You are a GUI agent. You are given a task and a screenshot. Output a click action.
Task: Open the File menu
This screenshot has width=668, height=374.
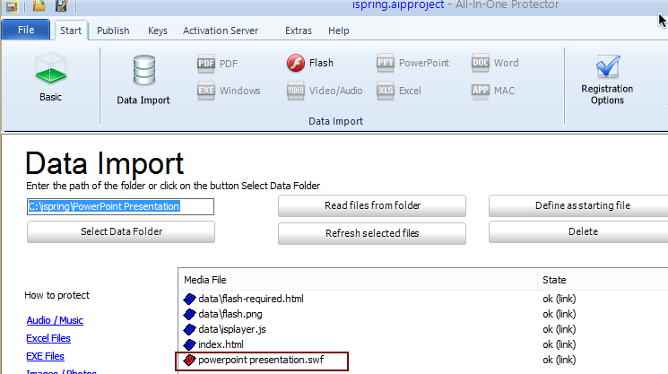tap(26, 30)
